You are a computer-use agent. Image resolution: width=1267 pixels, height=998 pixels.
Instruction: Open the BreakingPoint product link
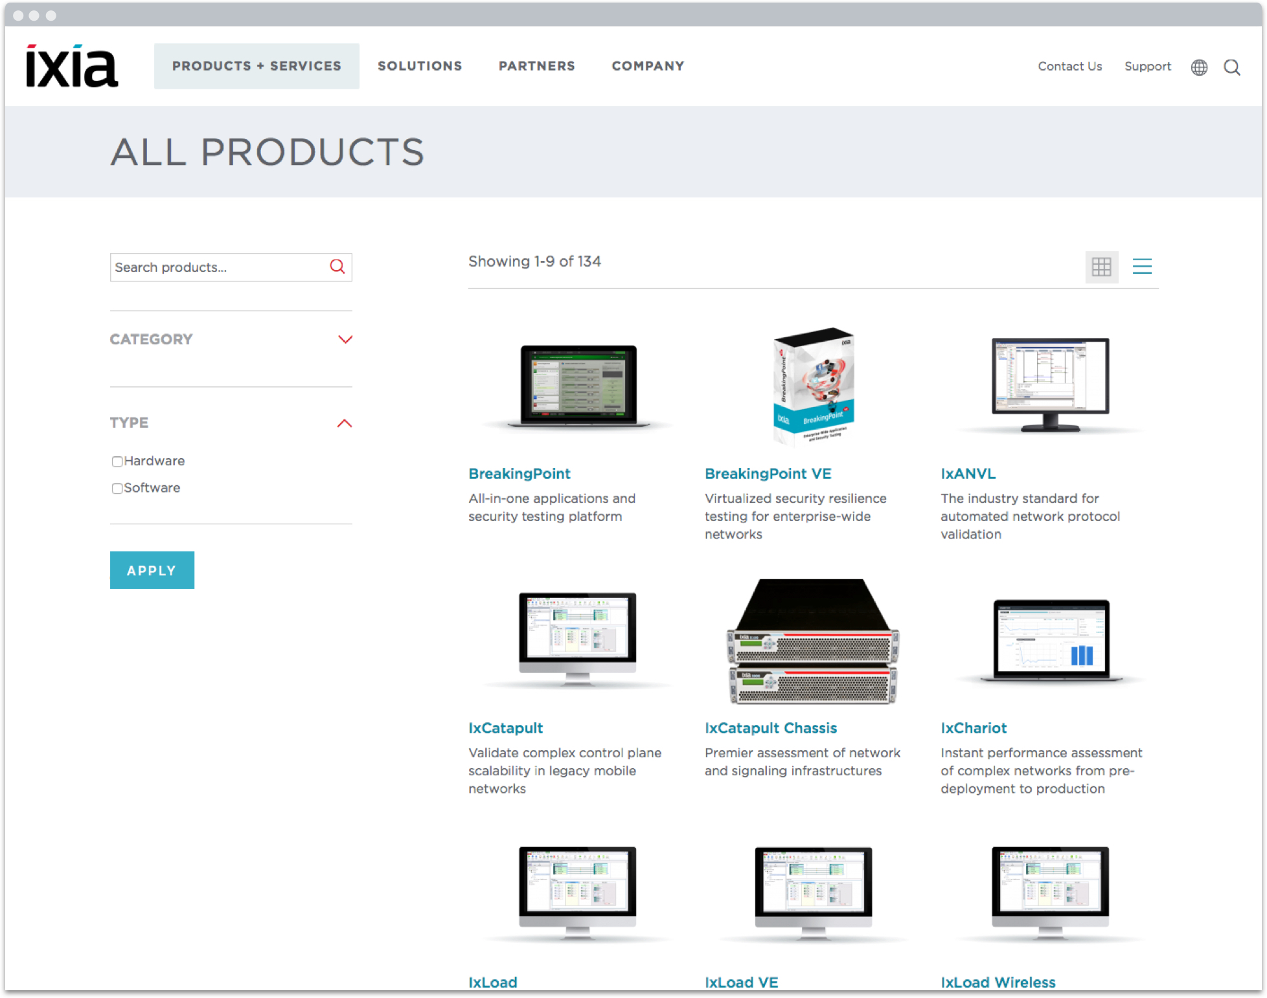[519, 474]
